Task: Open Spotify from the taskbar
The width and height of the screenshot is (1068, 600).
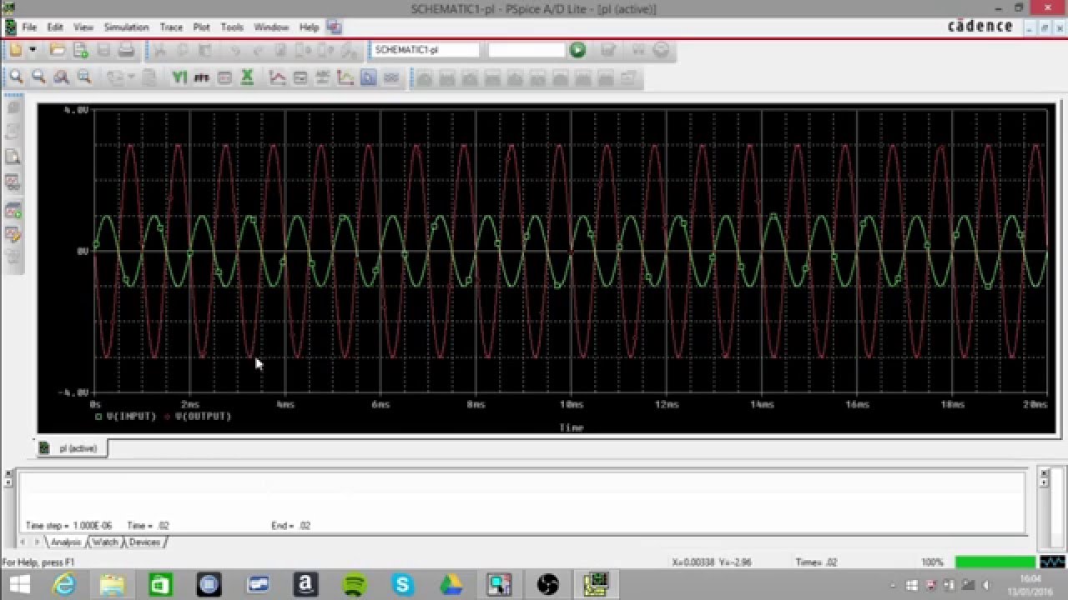Action: 355,585
